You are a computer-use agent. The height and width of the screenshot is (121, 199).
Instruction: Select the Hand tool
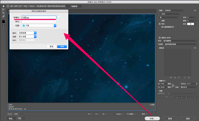tap(3, 6)
